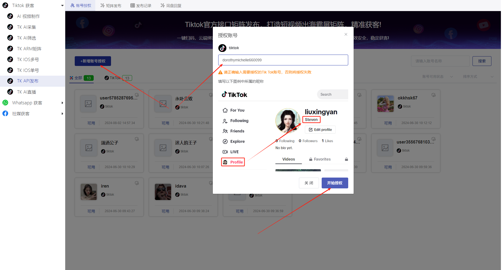502x270 pixels.
Task: Click the 关闭 button in dialog
Action: 309,183
